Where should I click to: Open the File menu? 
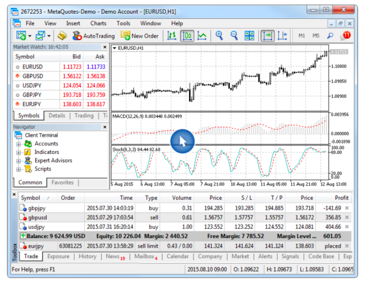pyautogui.click(x=30, y=23)
